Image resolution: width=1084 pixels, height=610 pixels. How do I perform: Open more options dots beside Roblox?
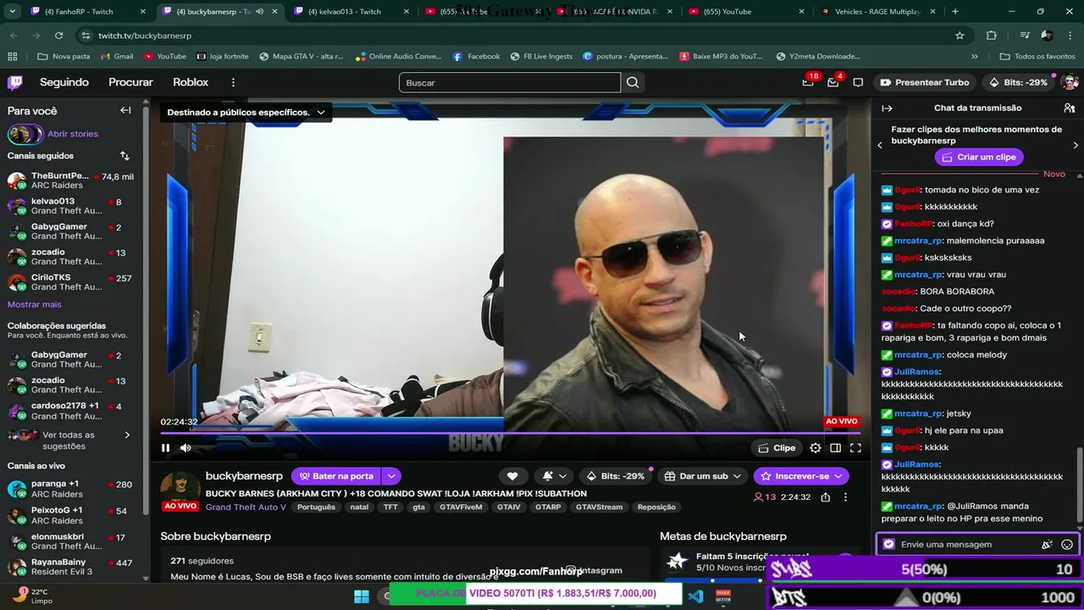click(x=233, y=82)
